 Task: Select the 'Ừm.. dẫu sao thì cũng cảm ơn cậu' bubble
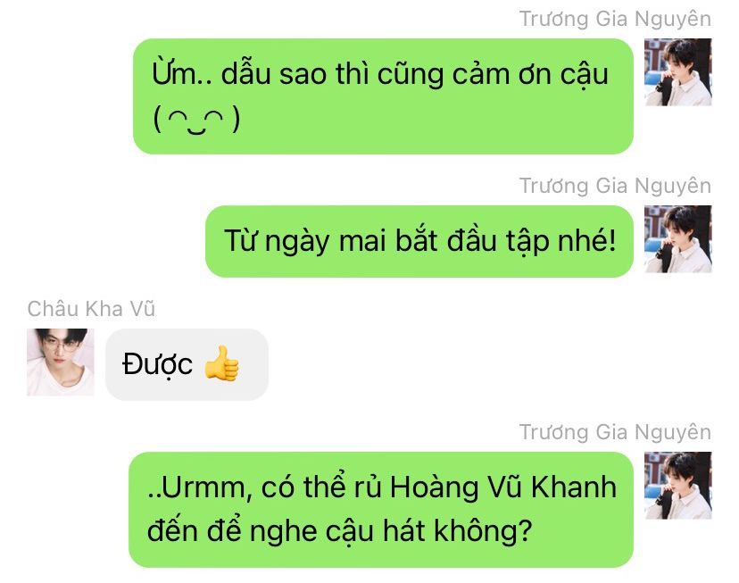[x=383, y=96]
